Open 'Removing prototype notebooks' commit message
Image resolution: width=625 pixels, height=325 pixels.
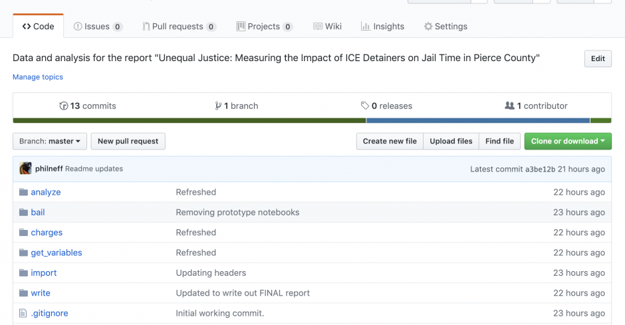[237, 212]
